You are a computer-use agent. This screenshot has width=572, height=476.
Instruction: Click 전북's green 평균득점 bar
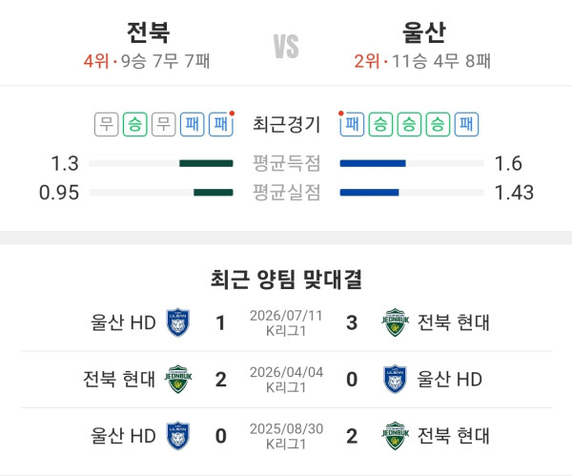(x=206, y=163)
